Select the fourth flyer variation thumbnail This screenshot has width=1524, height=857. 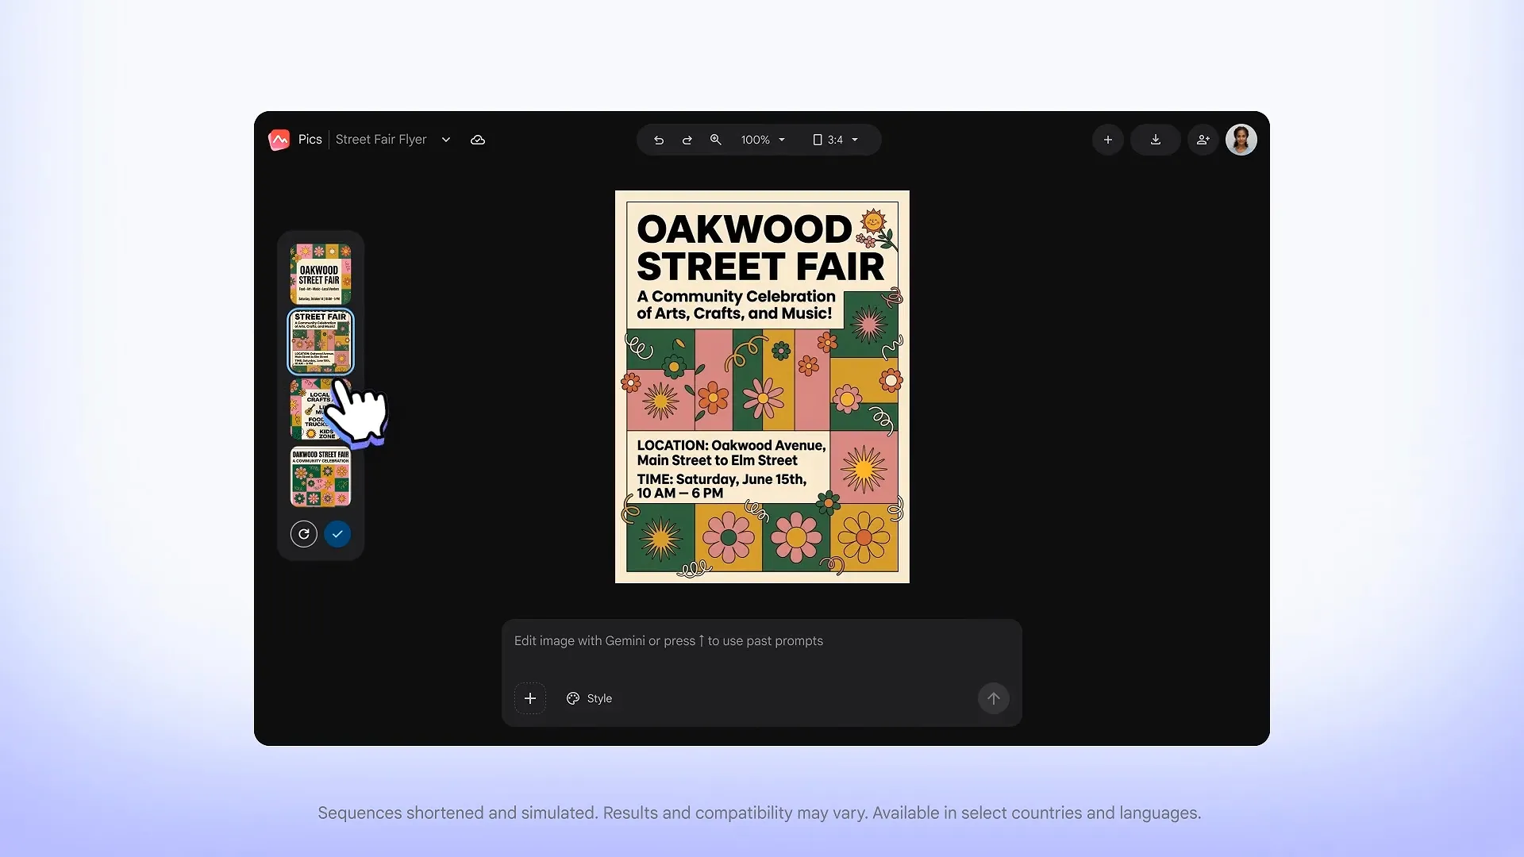coord(321,477)
